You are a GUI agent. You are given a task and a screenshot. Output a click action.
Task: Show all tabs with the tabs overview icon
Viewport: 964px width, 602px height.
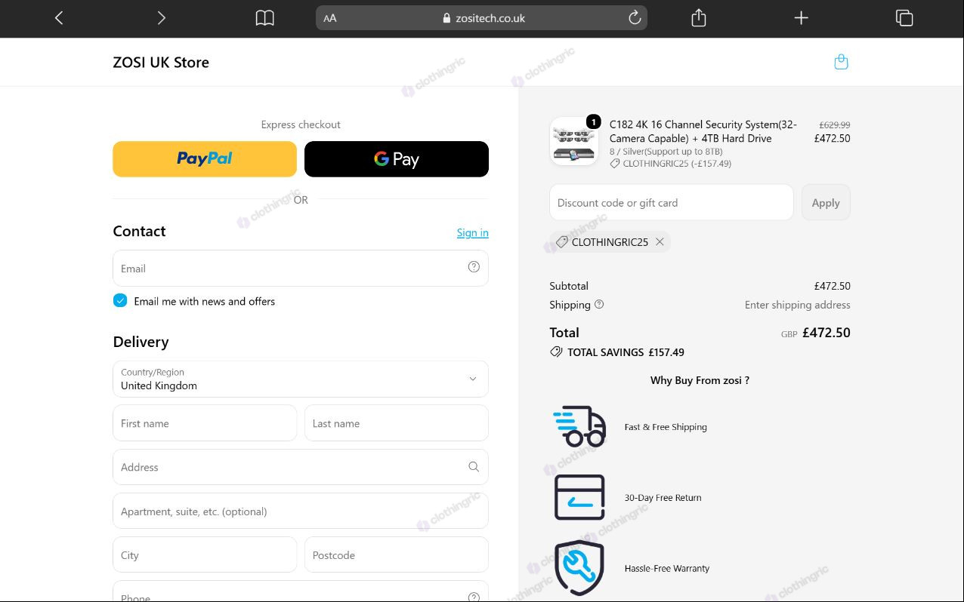[x=904, y=18]
